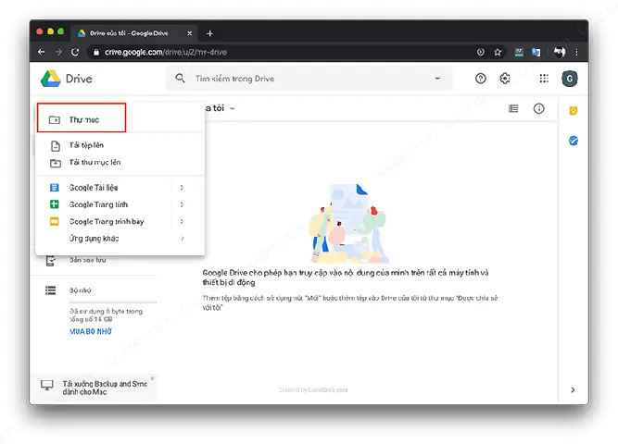Open the Help question mark icon
The image size is (618, 444).
[481, 79]
